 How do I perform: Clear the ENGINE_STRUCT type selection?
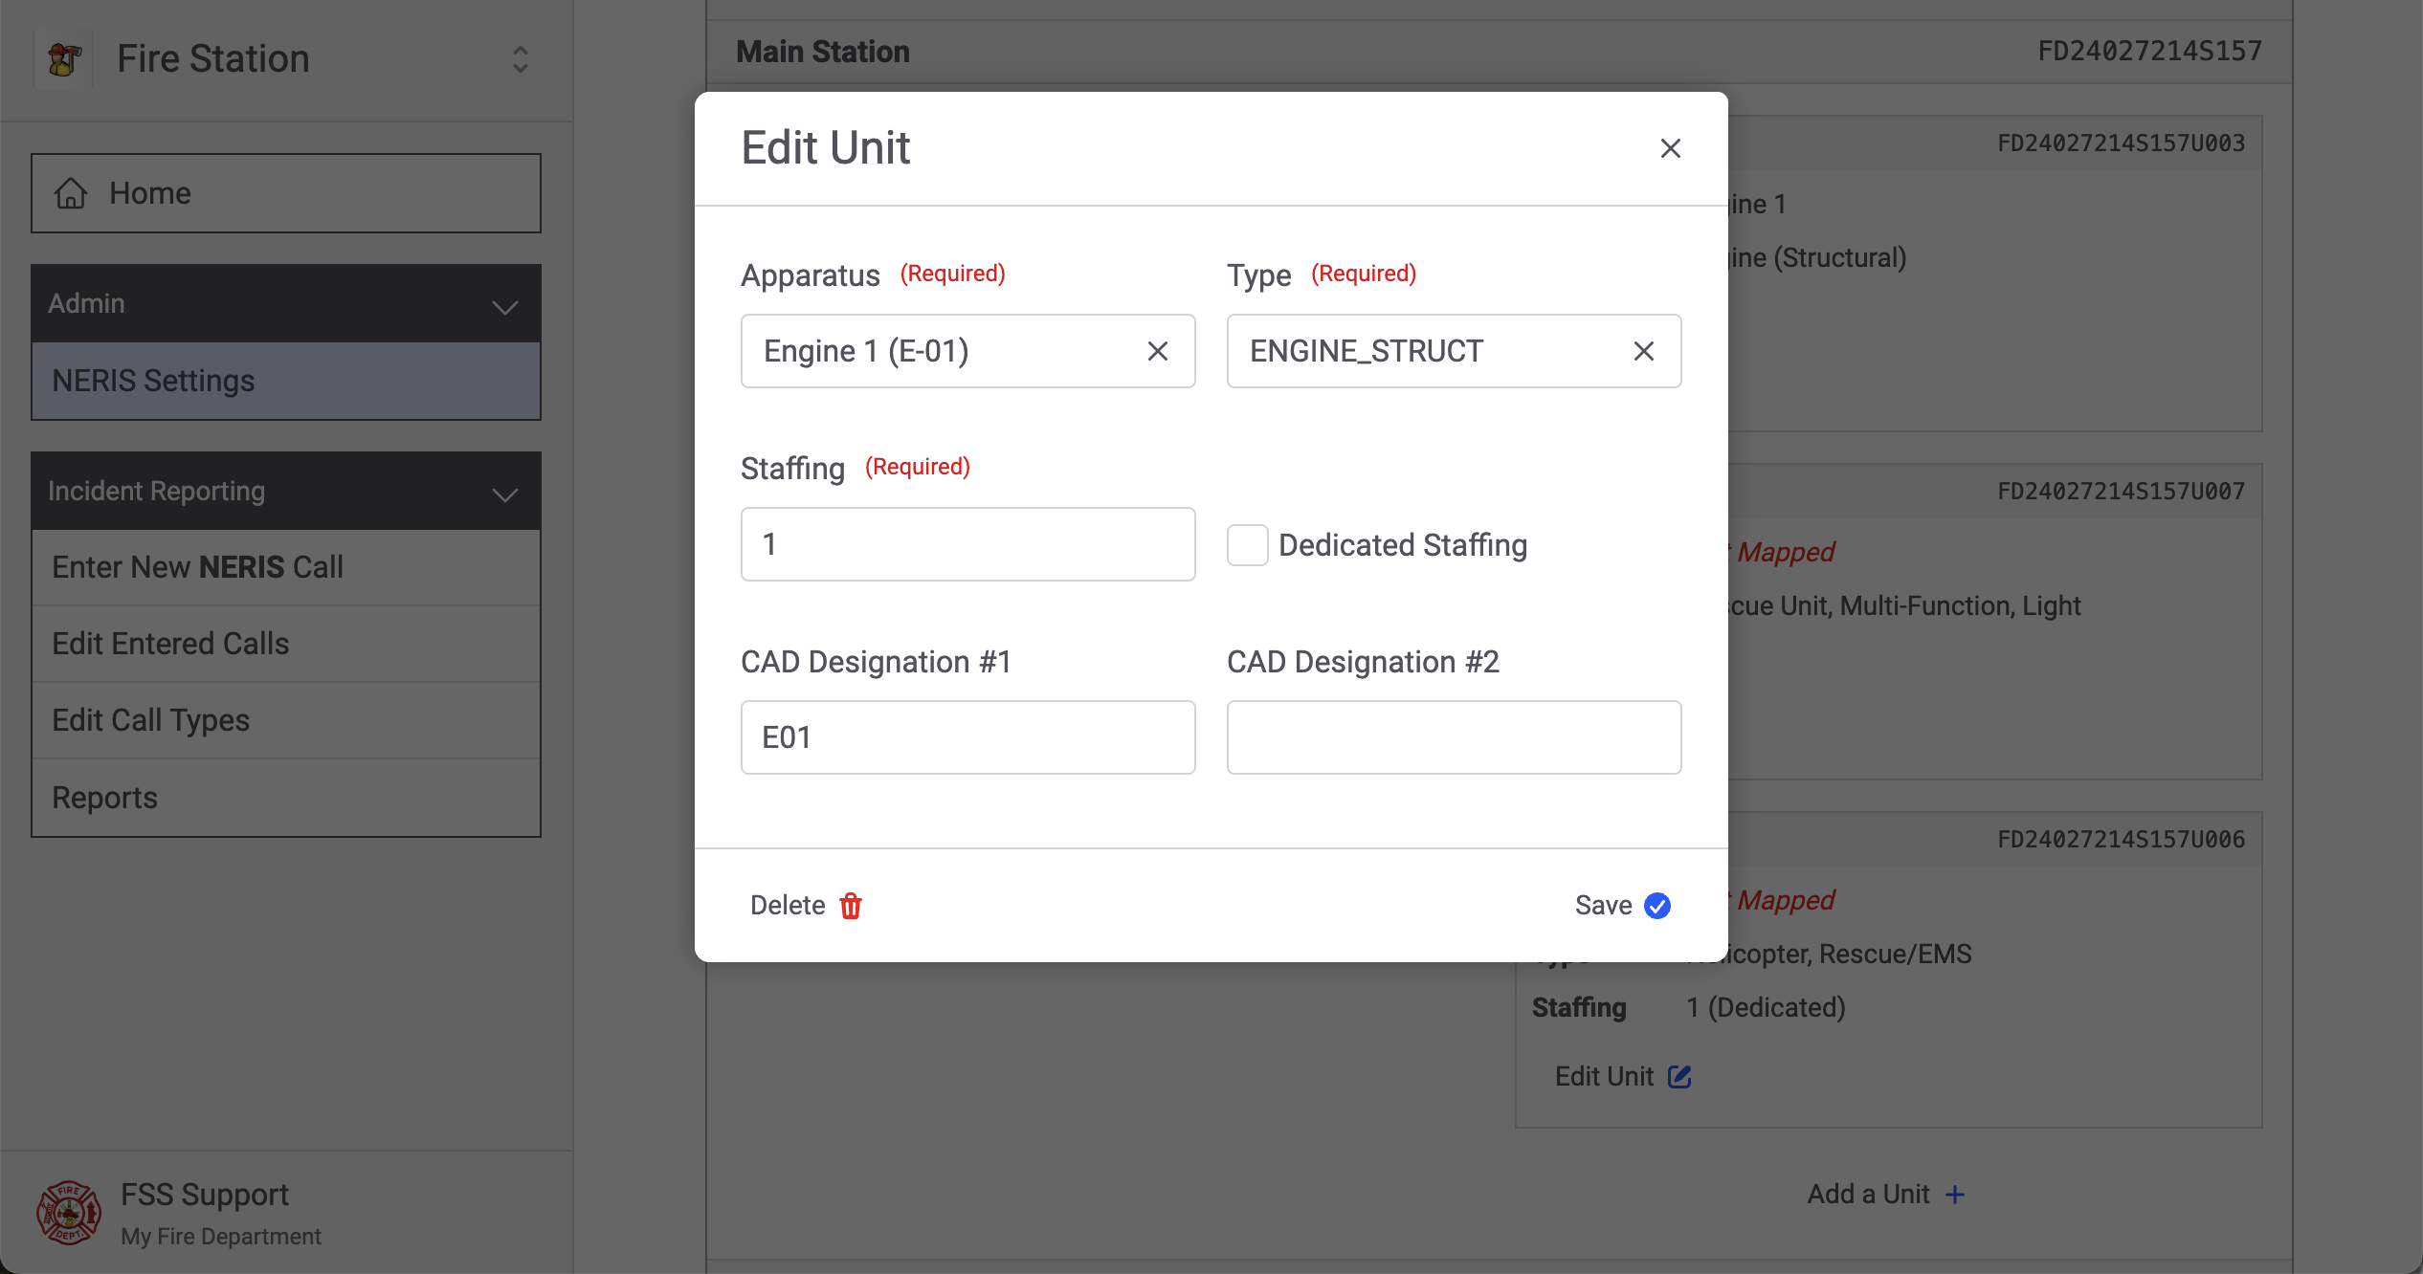point(1643,351)
